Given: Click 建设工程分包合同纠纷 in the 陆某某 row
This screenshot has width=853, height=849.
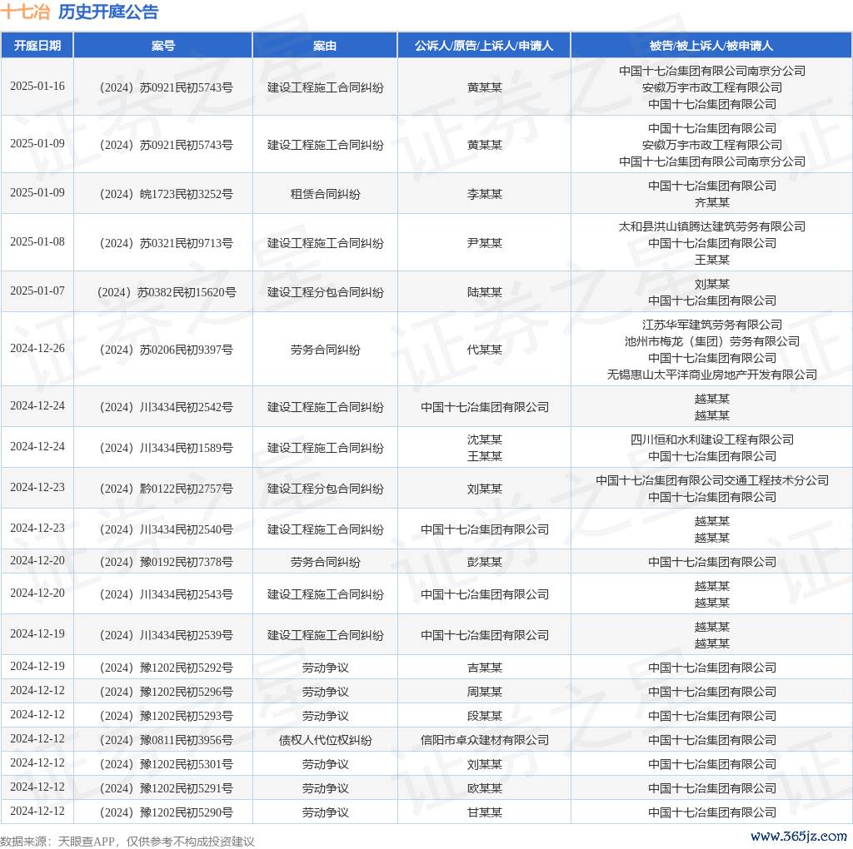Looking at the screenshot, I should (x=326, y=292).
